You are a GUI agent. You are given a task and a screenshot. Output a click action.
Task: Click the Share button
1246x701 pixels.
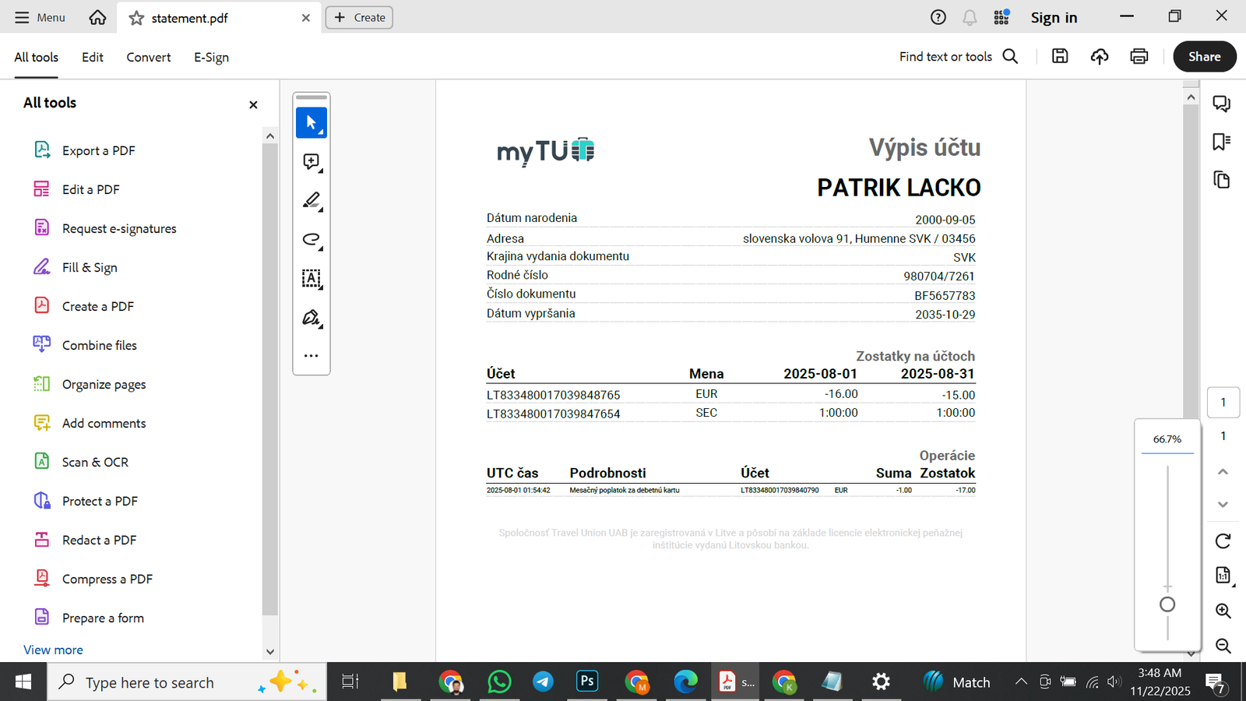tap(1204, 56)
